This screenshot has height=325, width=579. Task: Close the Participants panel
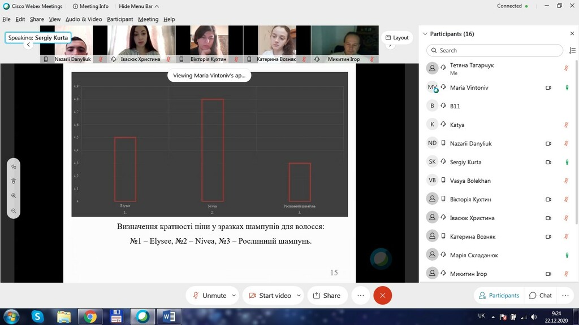pos(572,33)
